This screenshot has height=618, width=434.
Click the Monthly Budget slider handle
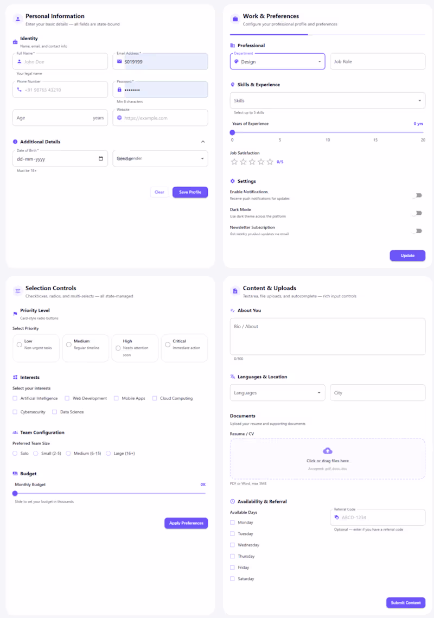pyautogui.click(x=15, y=493)
